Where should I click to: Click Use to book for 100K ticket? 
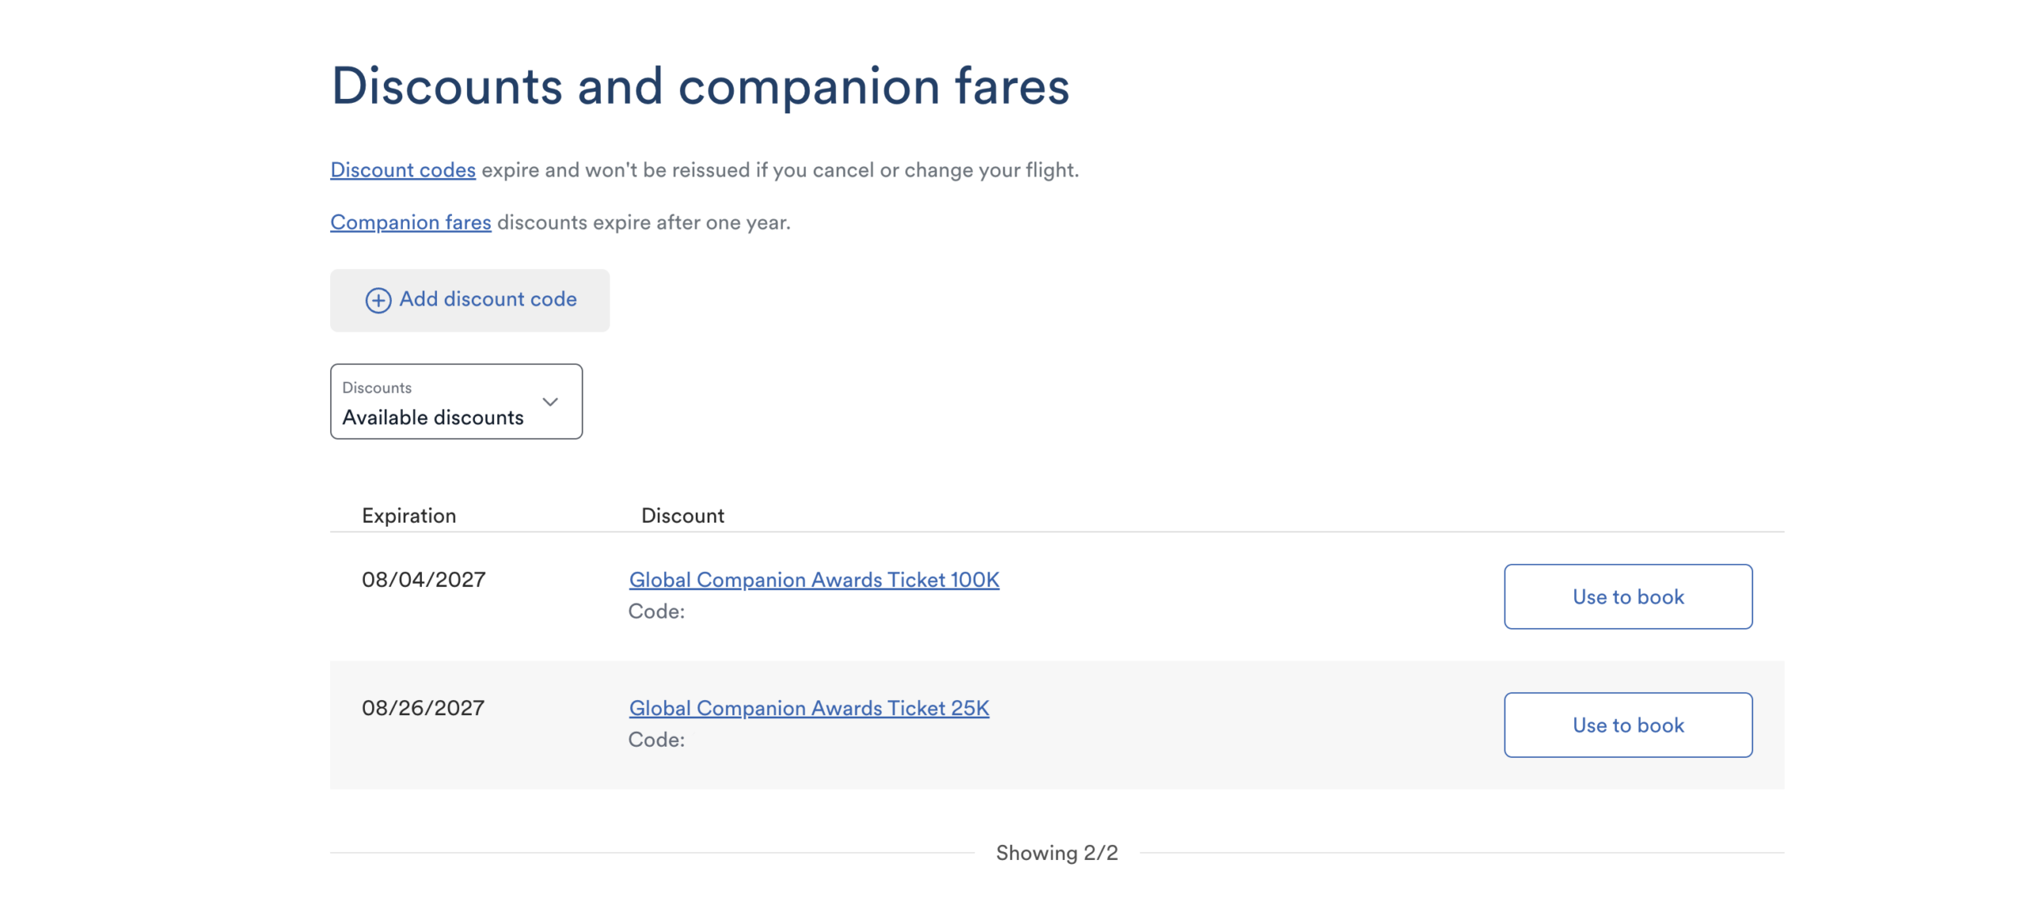click(1628, 596)
